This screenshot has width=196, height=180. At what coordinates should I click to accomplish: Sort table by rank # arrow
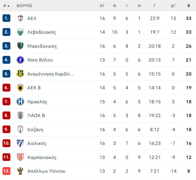(x=6, y=6)
